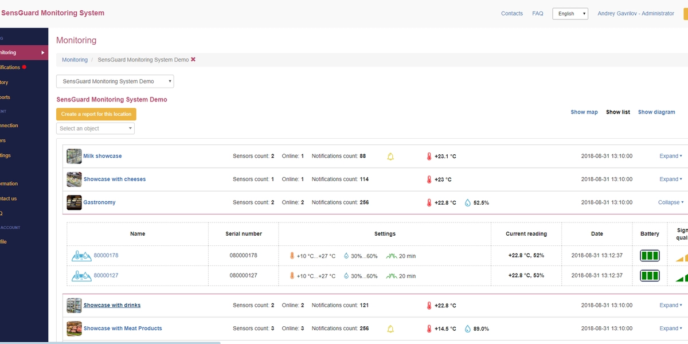Expand the Showcase with drinks row
Screen dimensions: 688x344
click(671, 306)
